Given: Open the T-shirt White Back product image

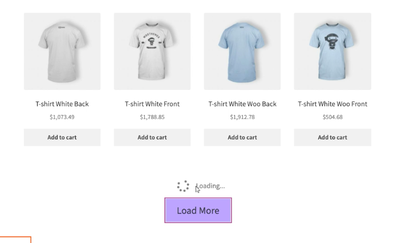Looking at the screenshot, I should (x=62, y=51).
